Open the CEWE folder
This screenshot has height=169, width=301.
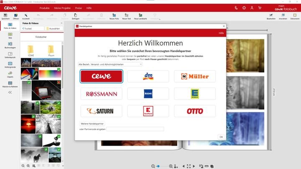click(x=31, y=51)
